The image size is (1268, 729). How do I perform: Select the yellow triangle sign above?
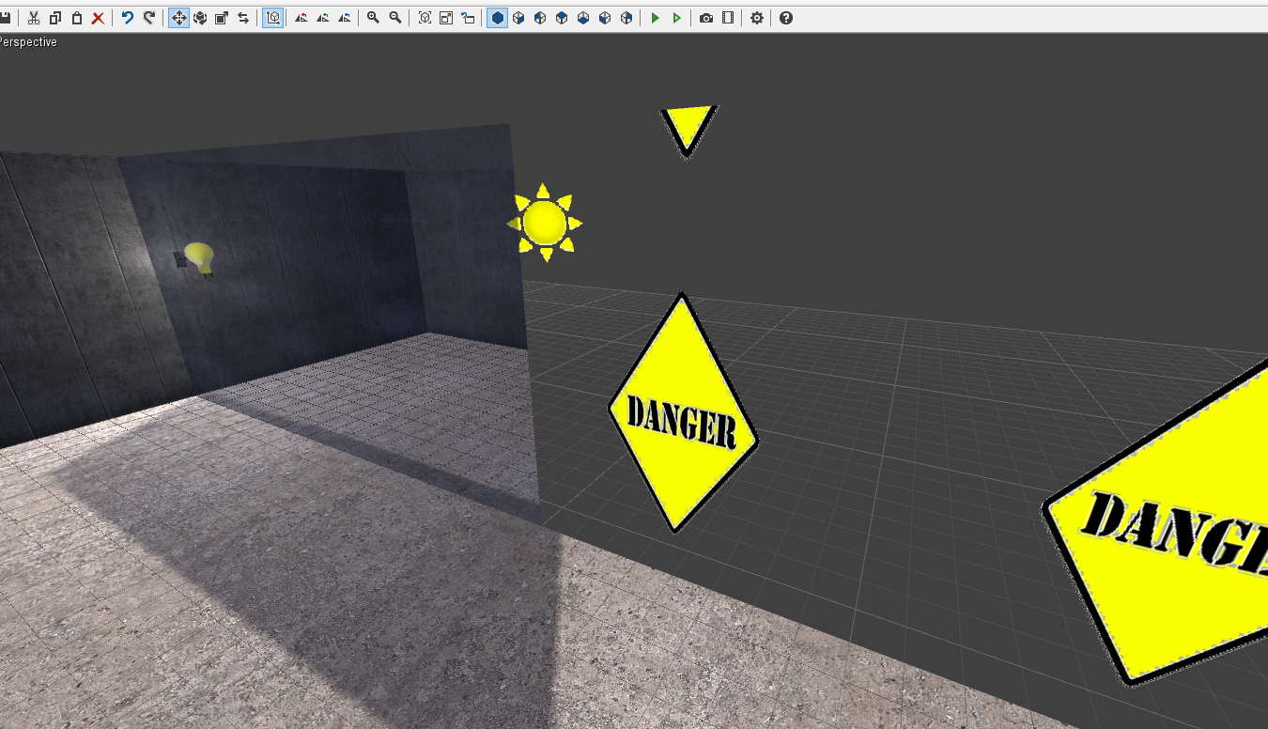[x=688, y=130]
